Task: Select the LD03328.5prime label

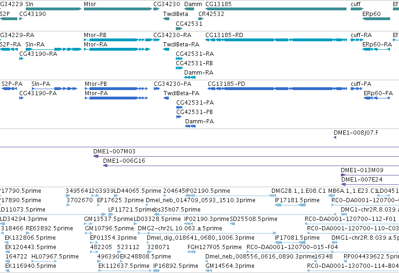Action: [157, 219]
